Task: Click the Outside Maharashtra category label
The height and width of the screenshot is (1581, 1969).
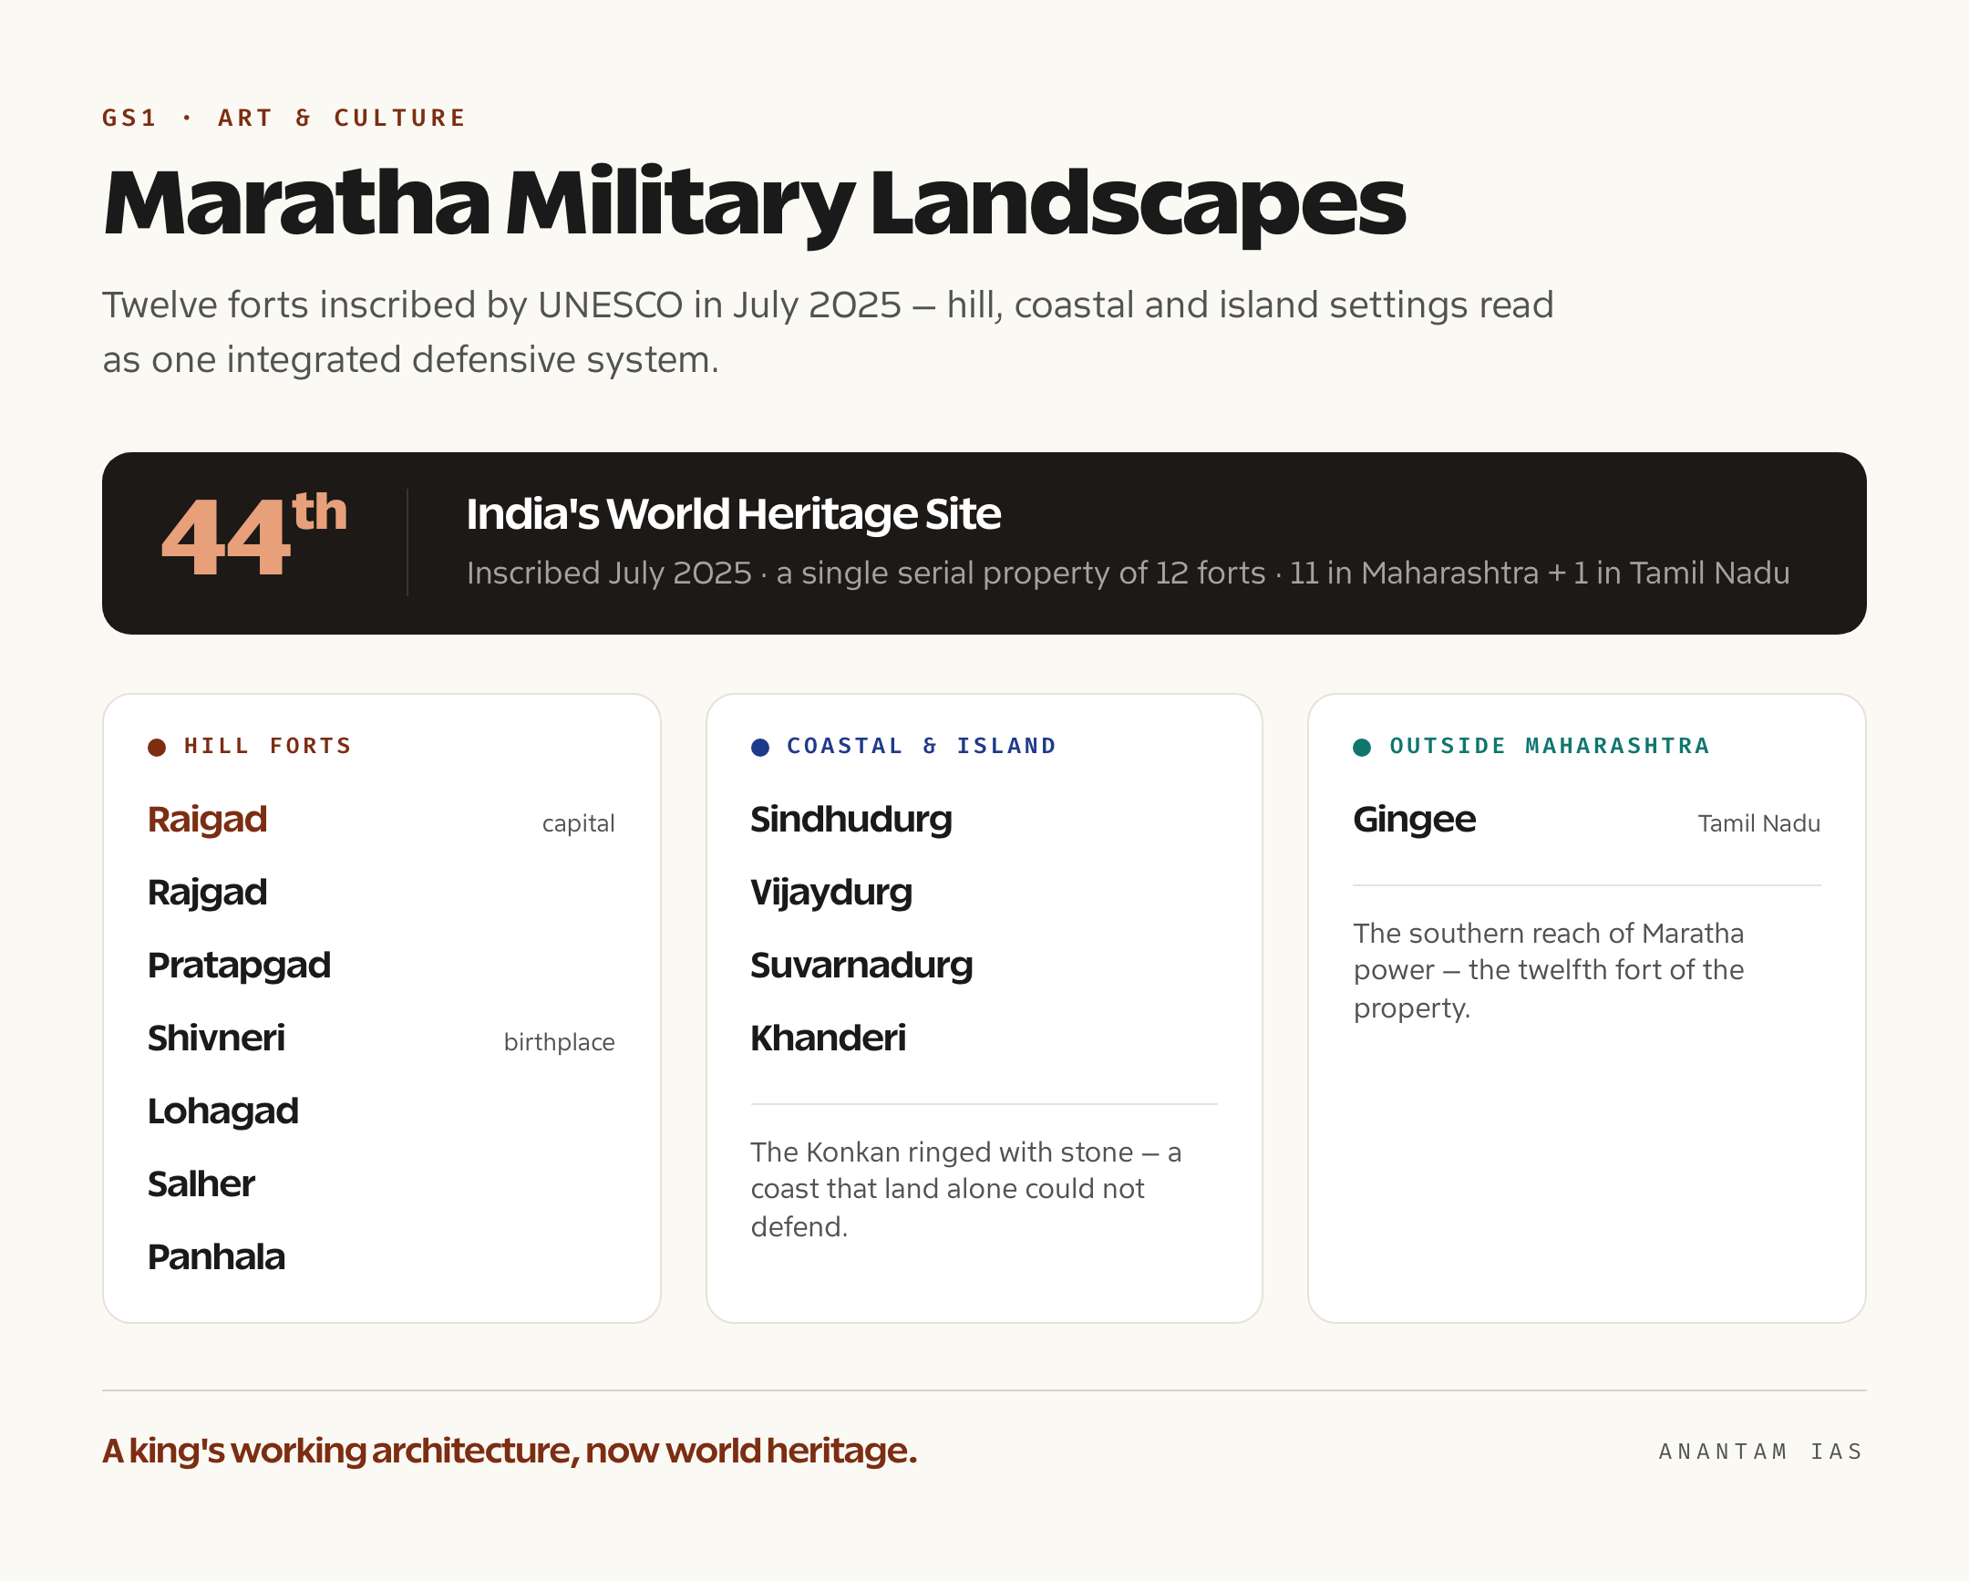Action: tap(1549, 746)
